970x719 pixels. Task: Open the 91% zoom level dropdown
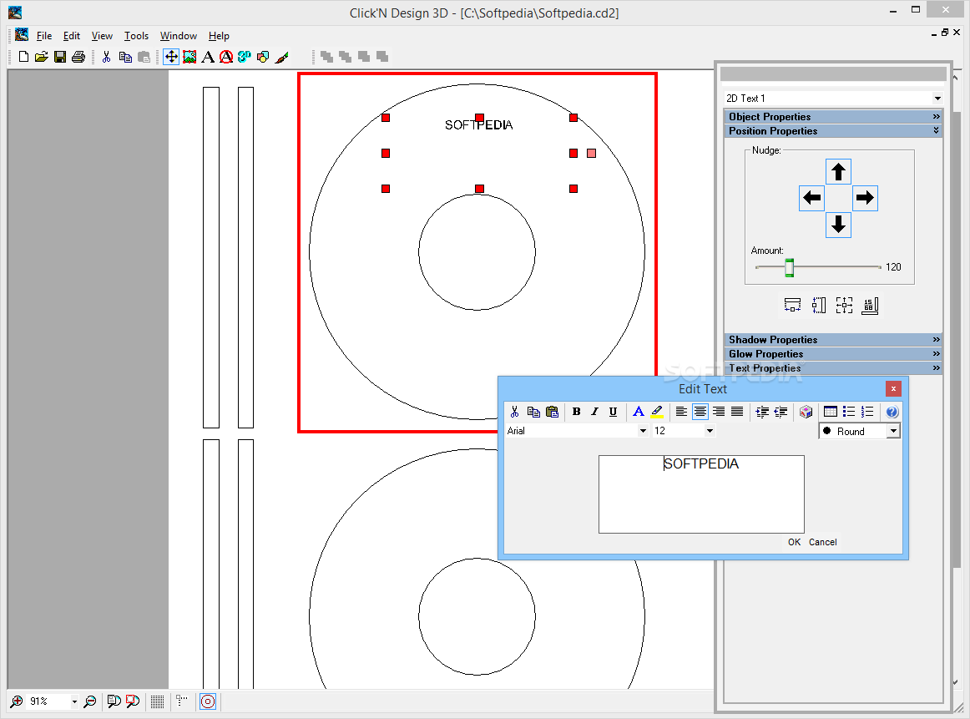[x=74, y=701]
